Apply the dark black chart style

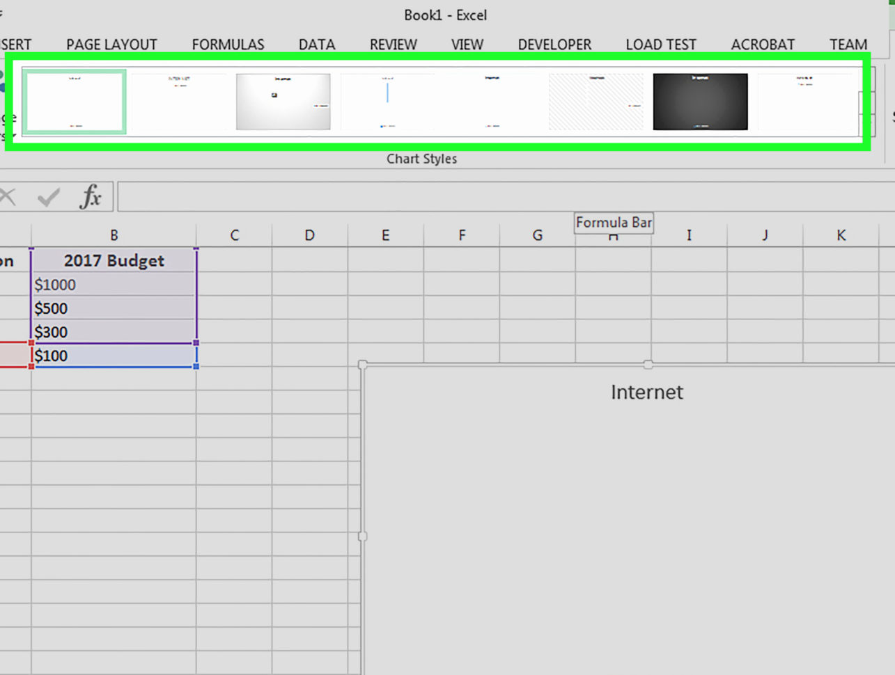click(700, 101)
